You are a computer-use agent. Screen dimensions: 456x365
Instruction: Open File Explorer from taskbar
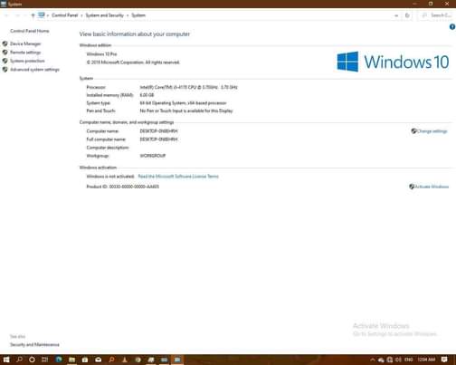[71, 360]
